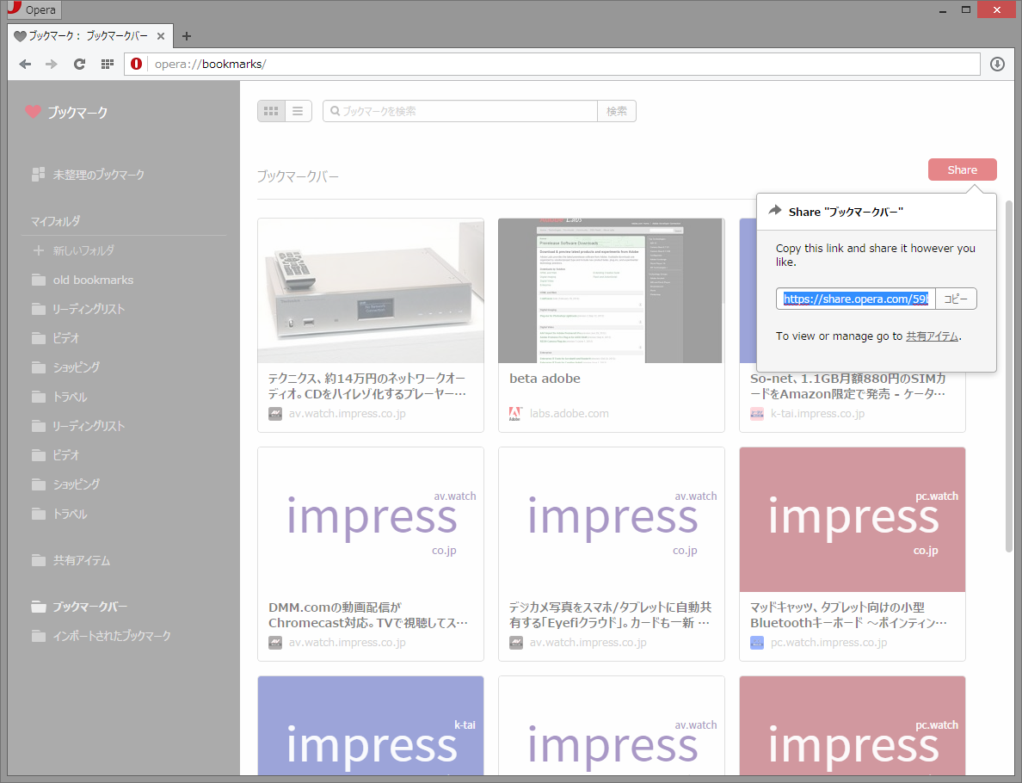Viewport: 1022px width, 783px height.
Task: Select the ブックマーク browser tab
Action: tap(86, 36)
